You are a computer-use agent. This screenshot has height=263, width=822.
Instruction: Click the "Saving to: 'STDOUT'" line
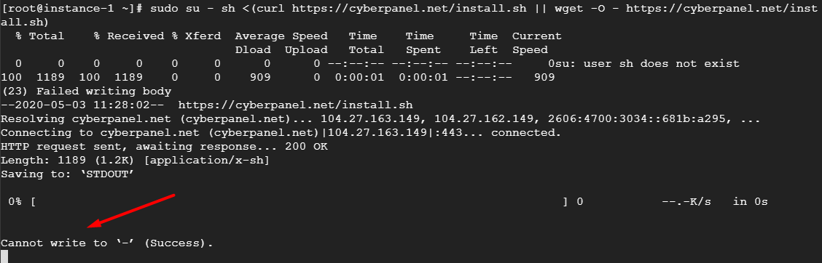point(68,174)
